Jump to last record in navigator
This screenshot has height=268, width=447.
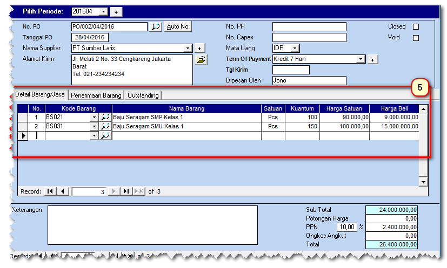pyautogui.click(x=125, y=191)
